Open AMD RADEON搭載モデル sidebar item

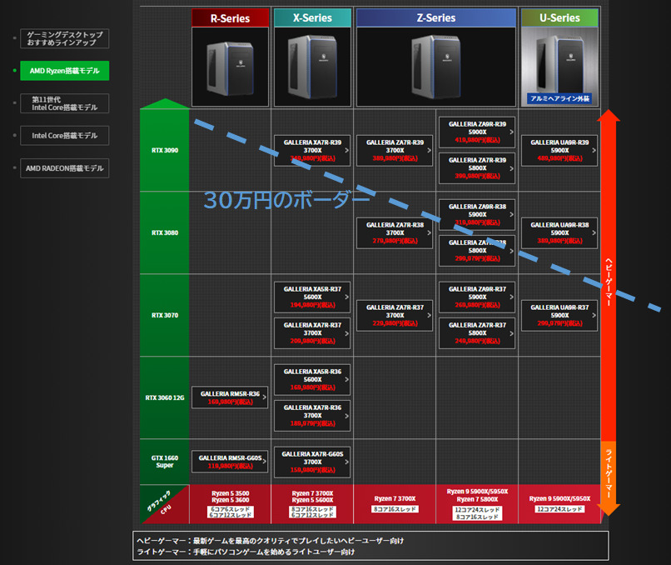(65, 168)
